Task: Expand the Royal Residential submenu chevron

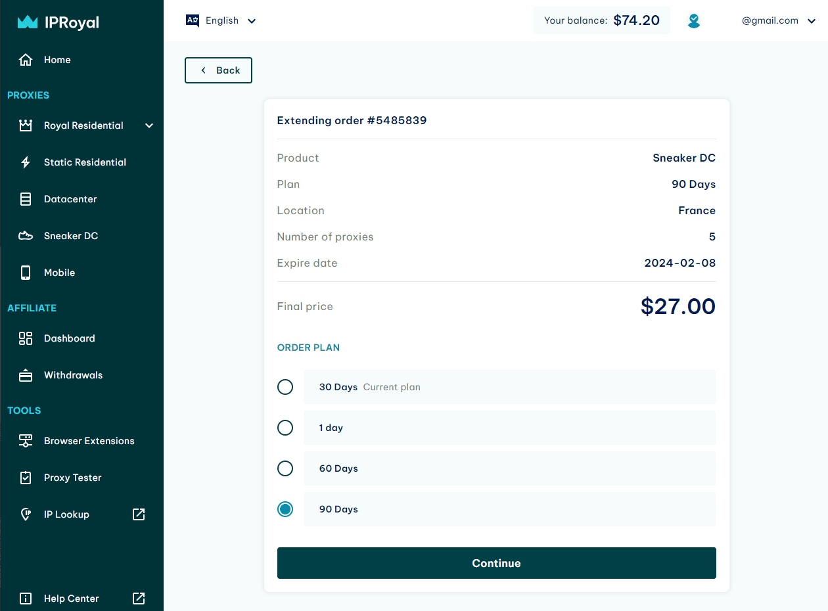Action: [x=149, y=125]
